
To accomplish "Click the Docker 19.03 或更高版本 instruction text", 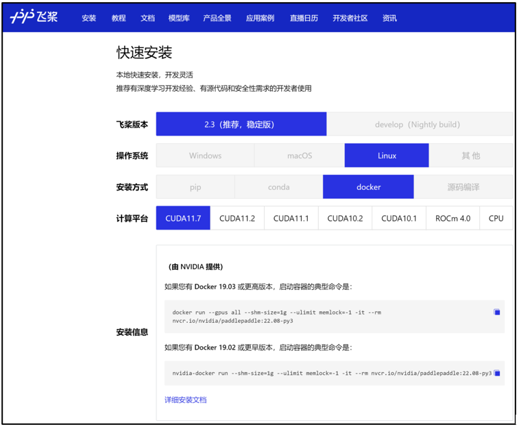I will tap(258, 286).
